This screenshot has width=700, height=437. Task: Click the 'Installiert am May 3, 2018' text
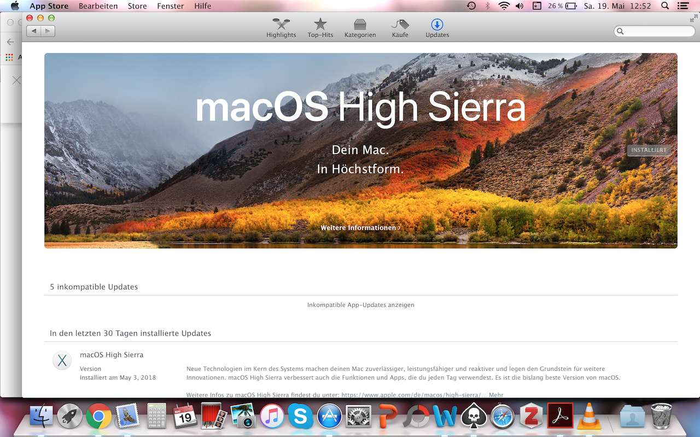pyautogui.click(x=118, y=377)
